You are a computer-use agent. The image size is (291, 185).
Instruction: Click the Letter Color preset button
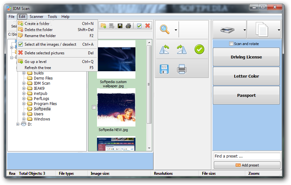[246, 76]
